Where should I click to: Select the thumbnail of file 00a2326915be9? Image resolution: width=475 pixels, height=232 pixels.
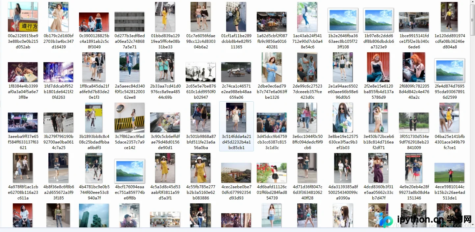(x=23, y=17)
